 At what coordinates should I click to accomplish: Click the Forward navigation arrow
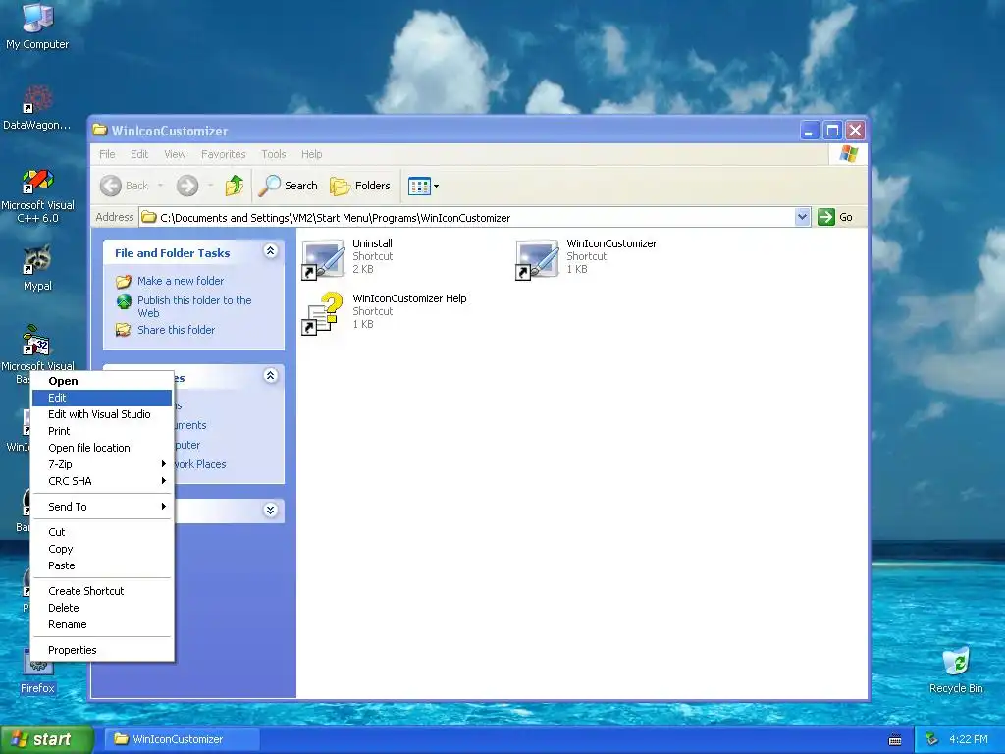187,186
